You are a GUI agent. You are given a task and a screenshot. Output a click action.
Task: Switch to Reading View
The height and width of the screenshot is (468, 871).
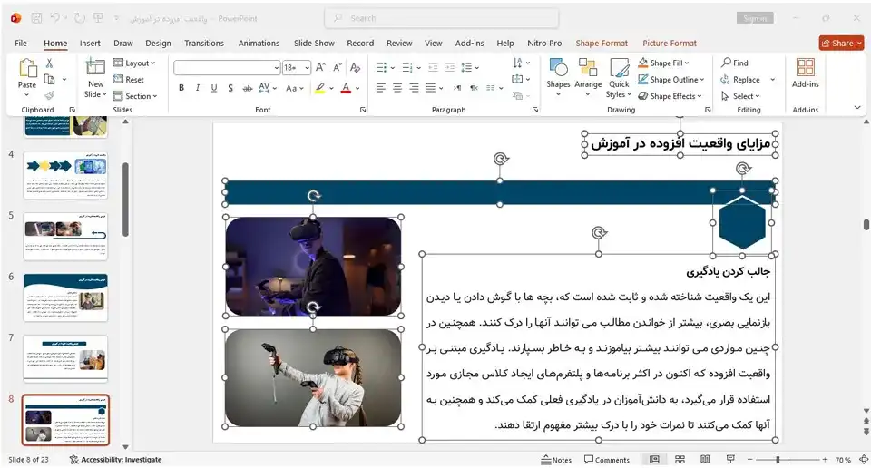point(705,460)
